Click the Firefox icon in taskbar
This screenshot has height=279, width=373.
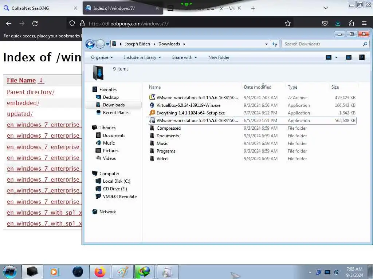(x=100, y=272)
